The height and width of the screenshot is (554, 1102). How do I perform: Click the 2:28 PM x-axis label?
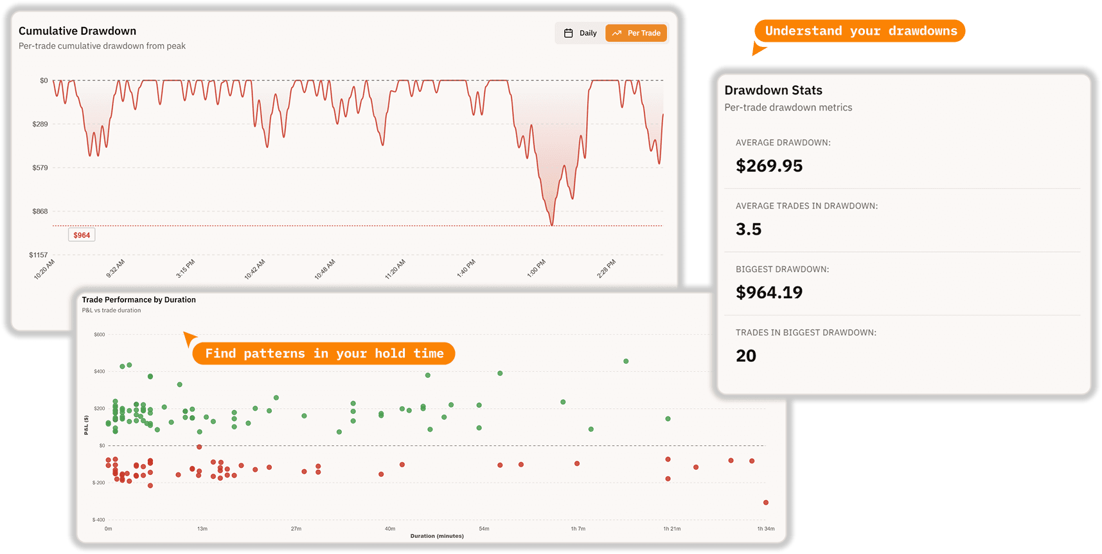[x=607, y=269]
